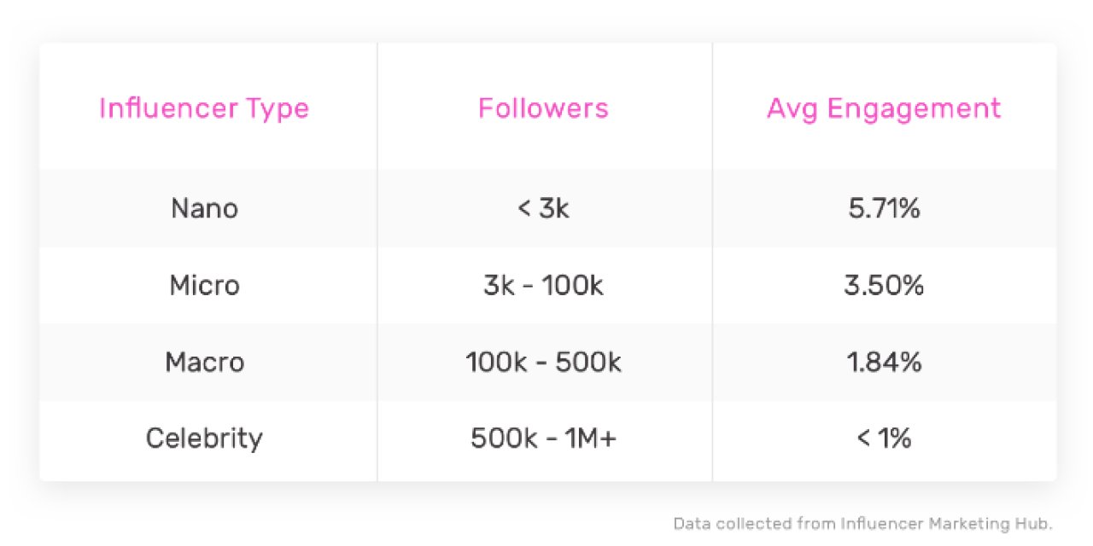Click the 3.50% engagement value
The height and width of the screenshot is (546, 1093).
[x=884, y=285]
